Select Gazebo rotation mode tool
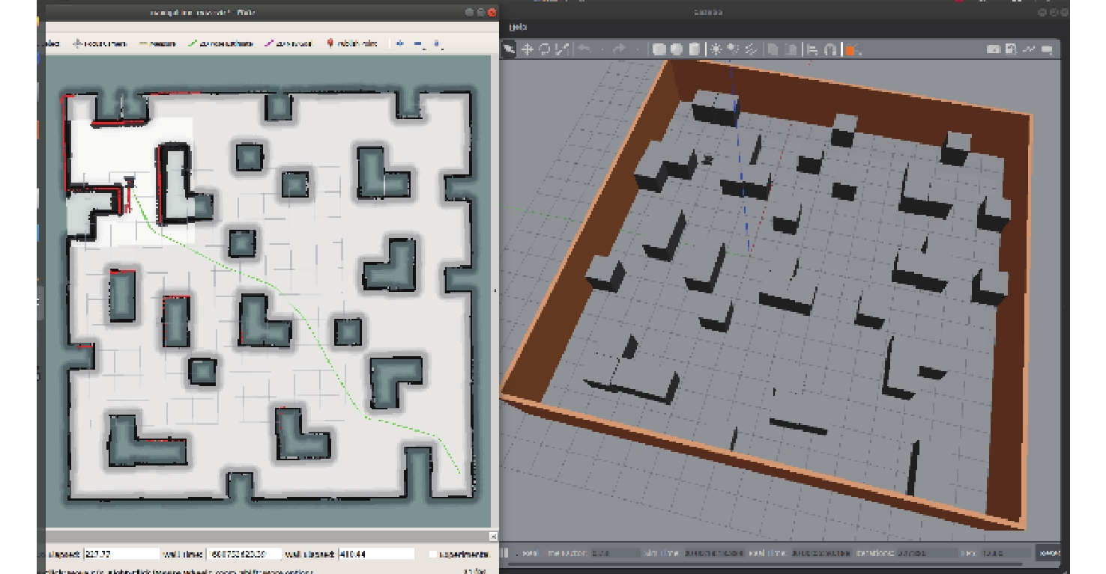The height and width of the screenshot is (574, 1106). click(x=546, y=49)
